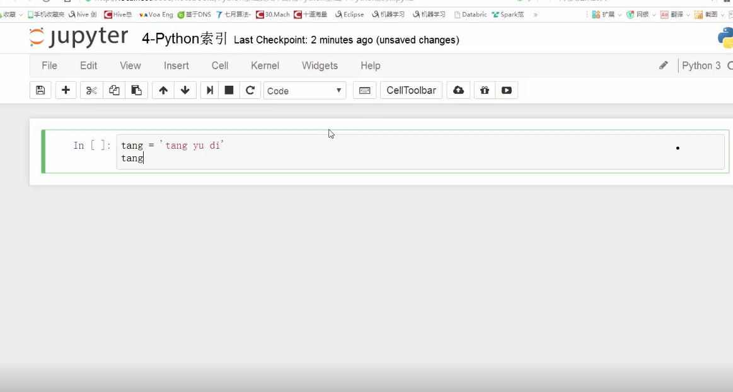Paste cells below icon
The height and width of the screenshot is (392, 733).
136,90
